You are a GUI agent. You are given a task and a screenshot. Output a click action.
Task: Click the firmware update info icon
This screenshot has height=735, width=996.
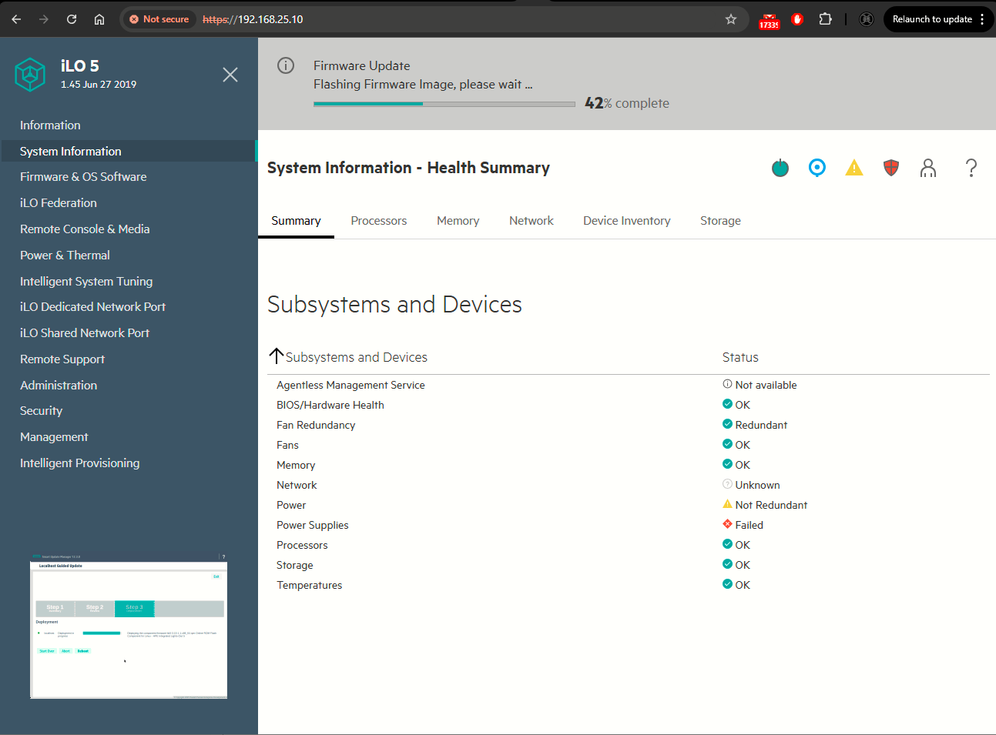point(286,65)
